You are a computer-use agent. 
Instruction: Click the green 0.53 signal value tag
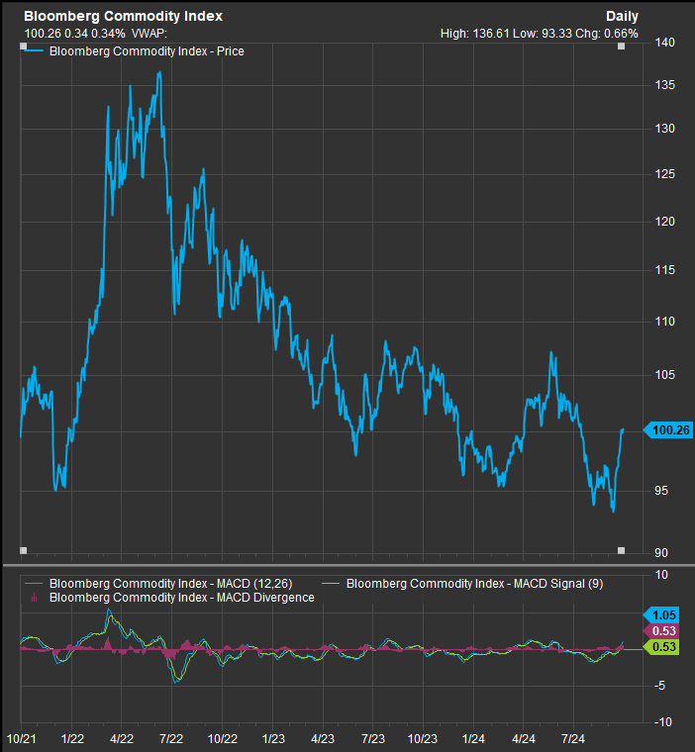(x=661, y=646)
